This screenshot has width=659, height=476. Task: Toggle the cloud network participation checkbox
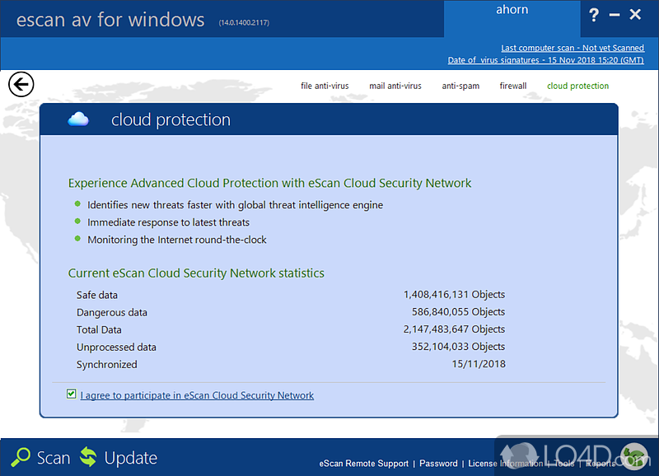pyautogui.click(x=72, y=394)
